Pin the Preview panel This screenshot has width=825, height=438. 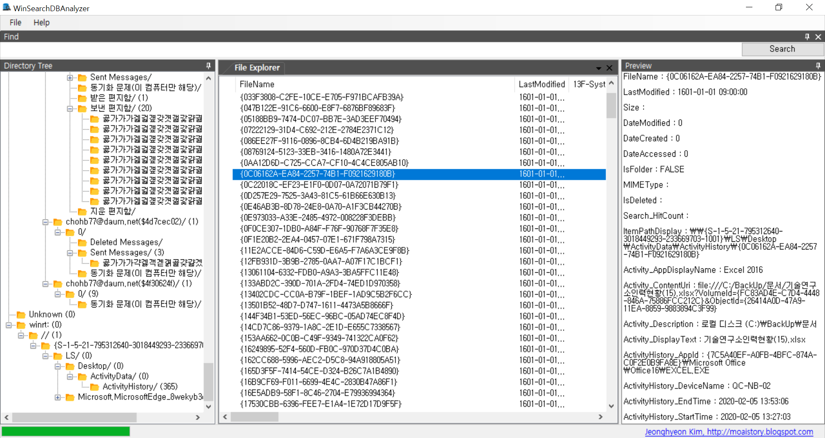[818, 66]
